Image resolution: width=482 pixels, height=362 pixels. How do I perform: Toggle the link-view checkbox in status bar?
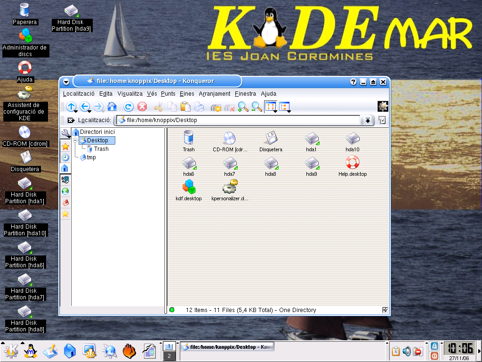pyautogui.click(x=385, y=310)
